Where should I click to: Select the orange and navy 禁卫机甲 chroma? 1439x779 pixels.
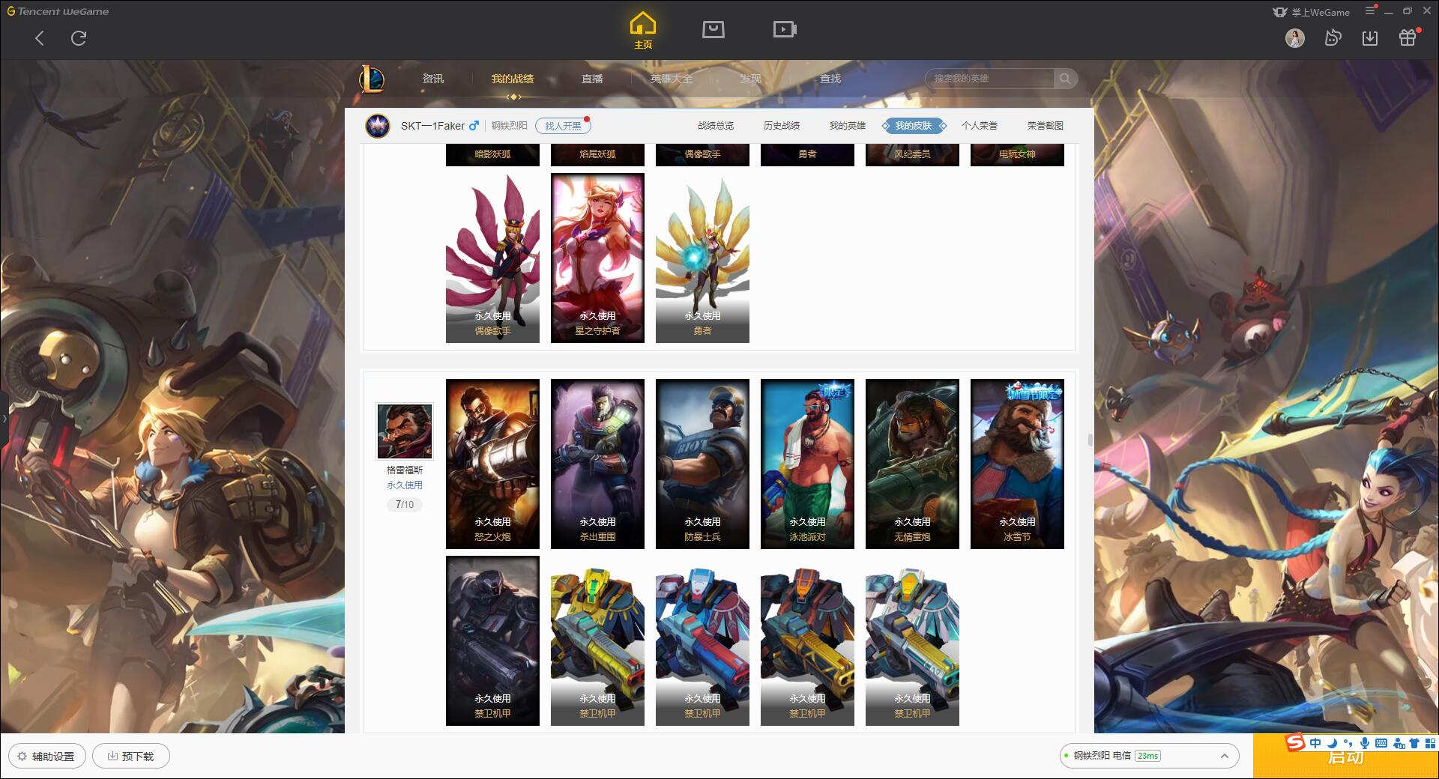tap(807, 640)
